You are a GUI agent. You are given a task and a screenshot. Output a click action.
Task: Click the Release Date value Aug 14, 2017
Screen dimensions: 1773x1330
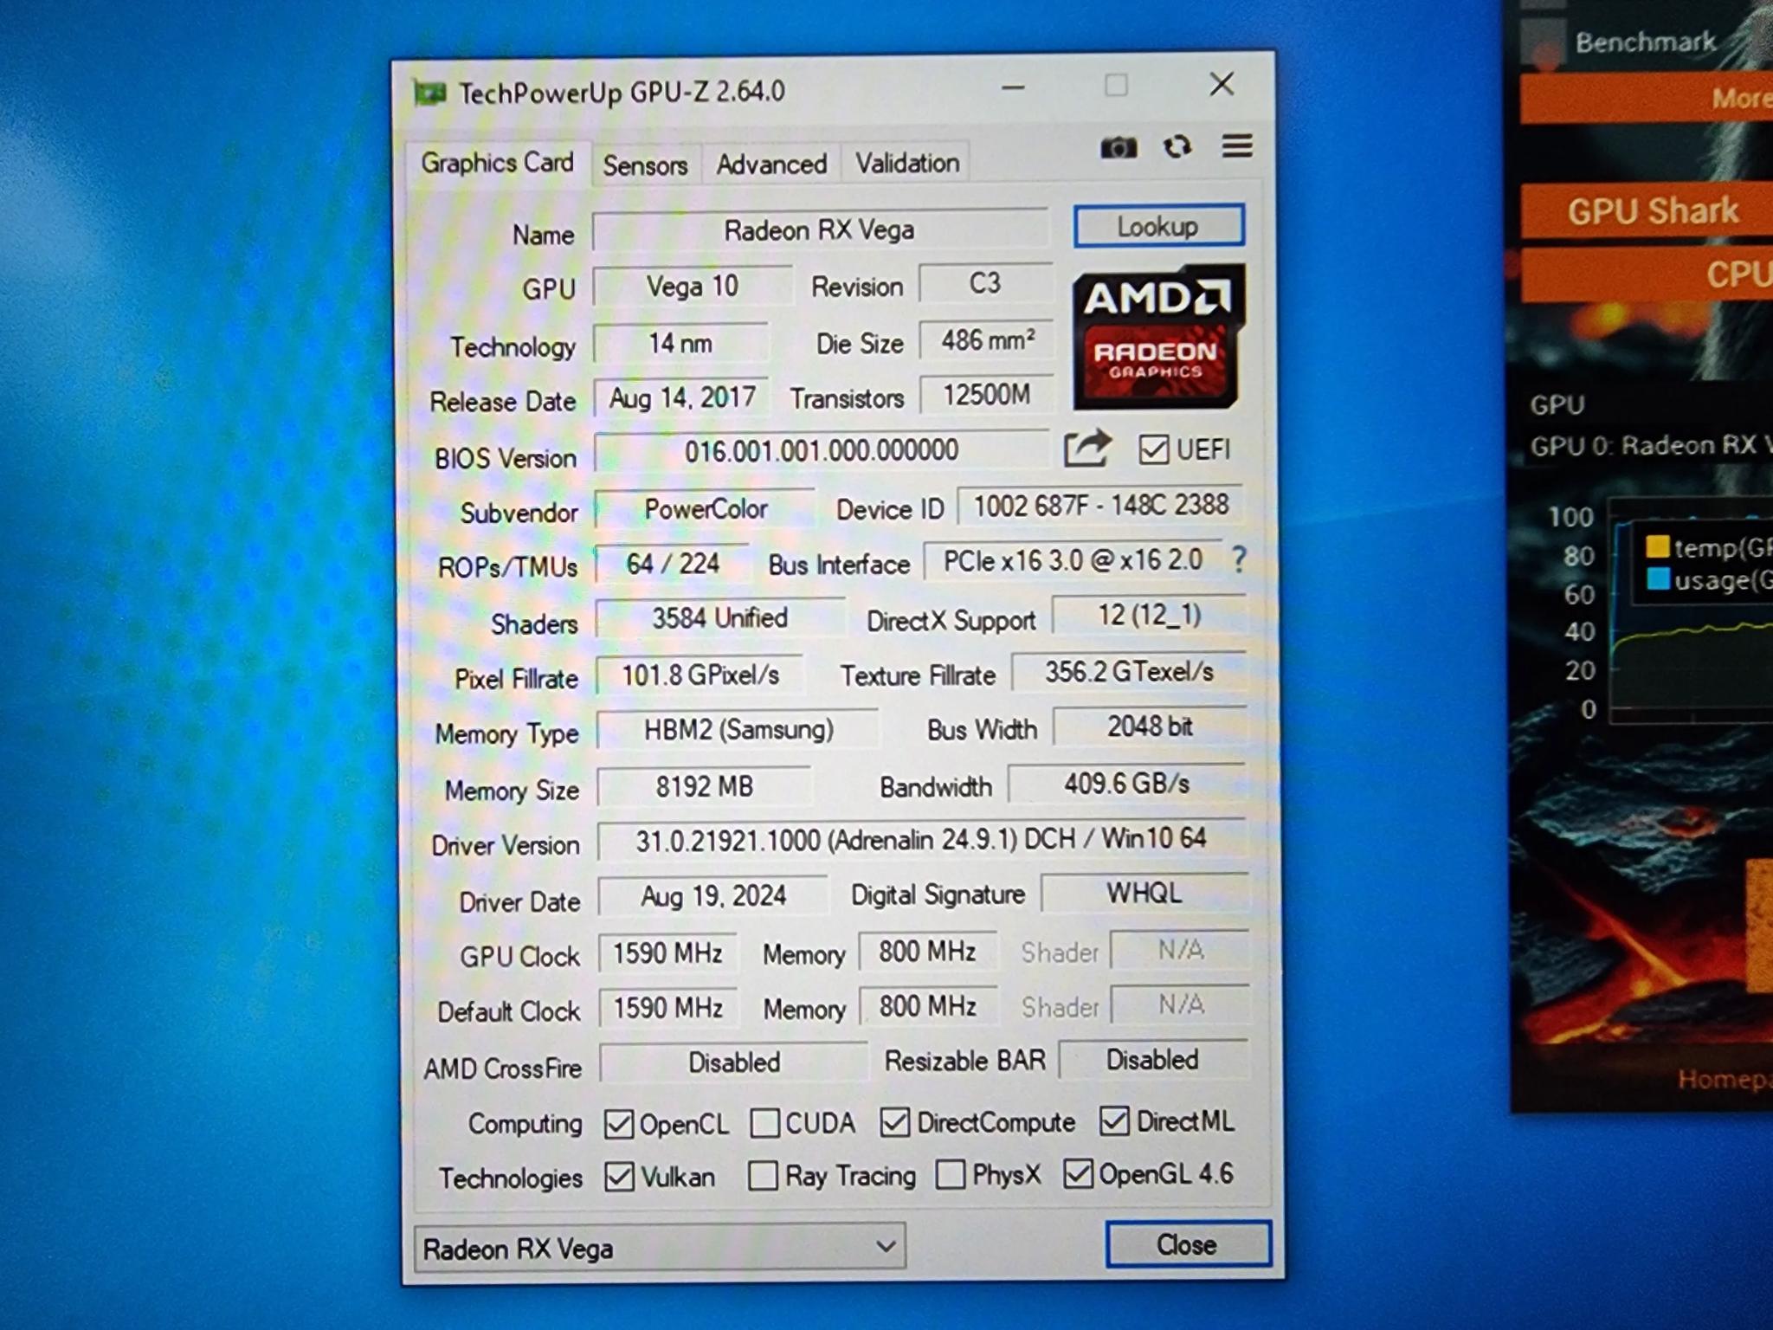tap(682, 398)
